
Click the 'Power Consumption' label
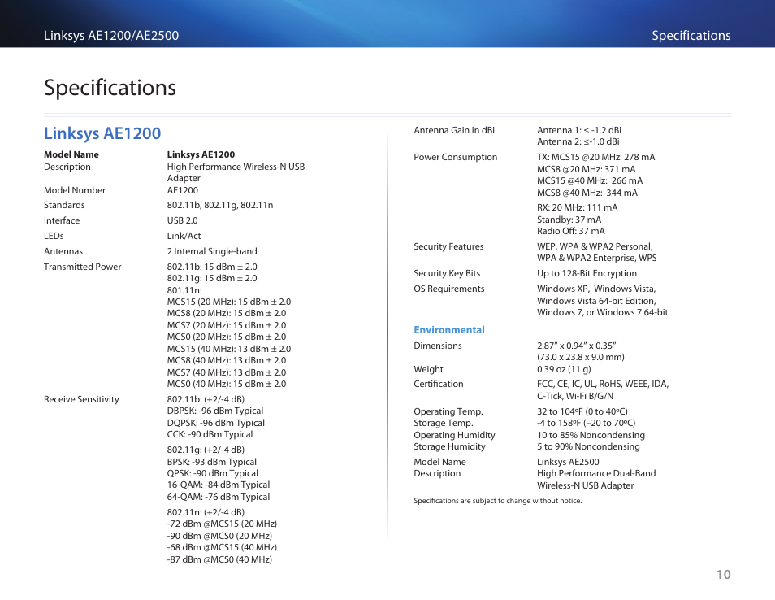point(456,157)
